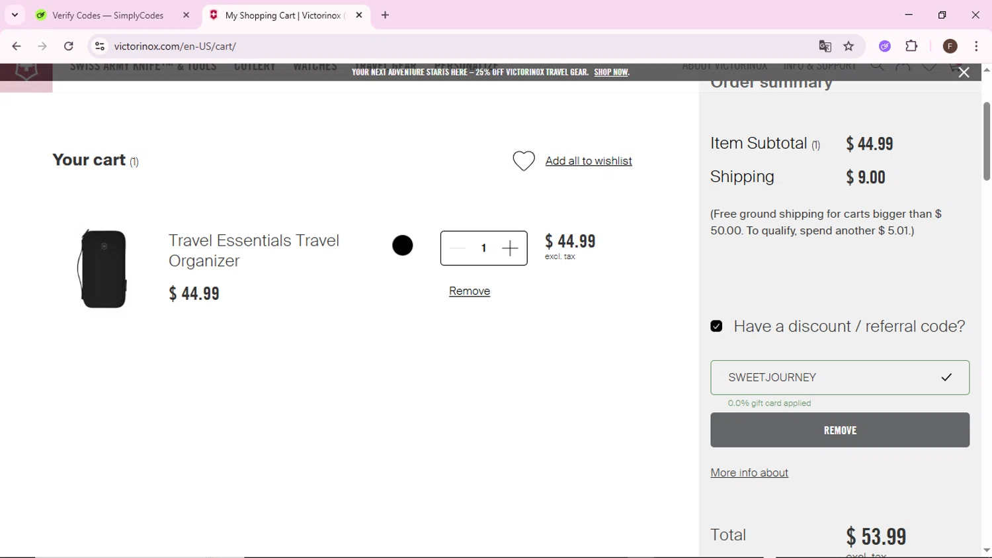The width and height of the screenshot is (992, 558).
Task: Open the browser profile avatar
Action: point(950,46)
